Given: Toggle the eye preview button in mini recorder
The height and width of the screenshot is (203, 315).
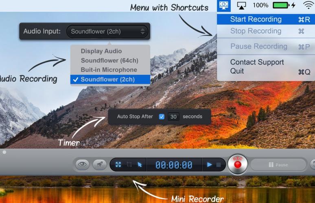Looking at the screenshot, I should (82, 164).
